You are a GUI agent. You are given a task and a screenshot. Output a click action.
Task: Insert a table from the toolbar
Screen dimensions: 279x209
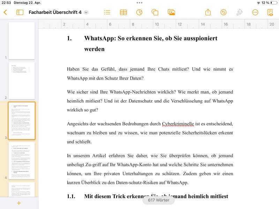pyautogui.click(x=123, y=12)
